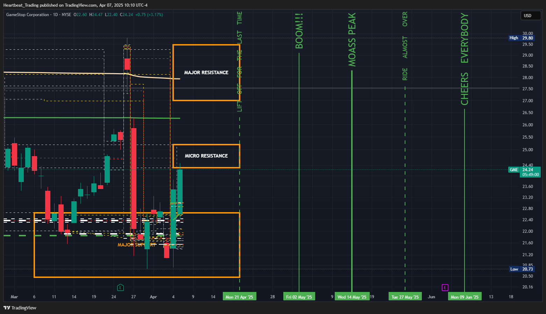Click the +0.75 (+3.17%) change value
The width and height of the screenshot is (546, 314).
pos(149,15)
